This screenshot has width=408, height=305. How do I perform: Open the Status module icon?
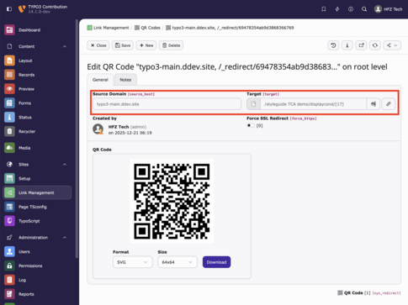pos(9,117)
